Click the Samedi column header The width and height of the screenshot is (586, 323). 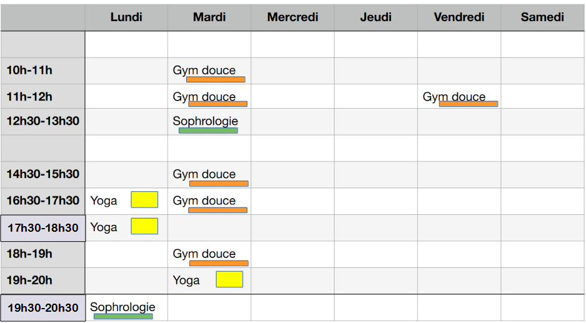tap(542, 17)
